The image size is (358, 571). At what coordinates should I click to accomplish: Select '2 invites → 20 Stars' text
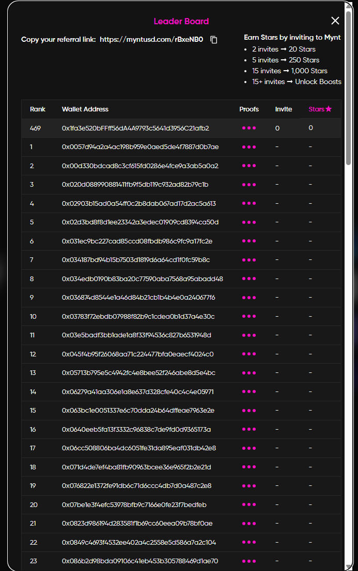(x=284, y=49)
